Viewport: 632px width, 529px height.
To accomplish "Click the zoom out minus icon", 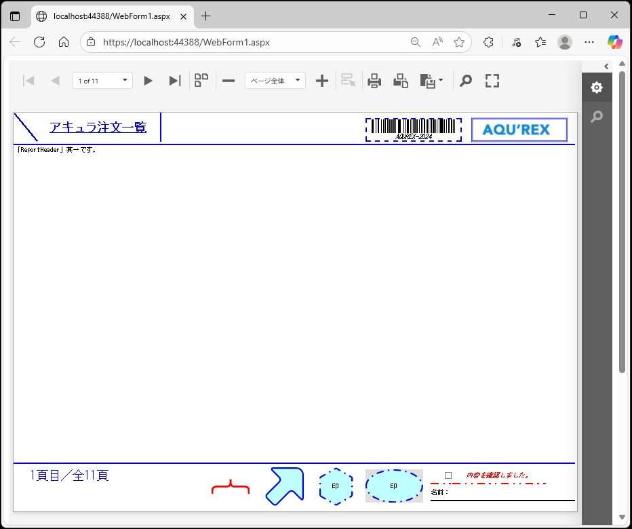I will pyautogui.click(x=229, y=81).
